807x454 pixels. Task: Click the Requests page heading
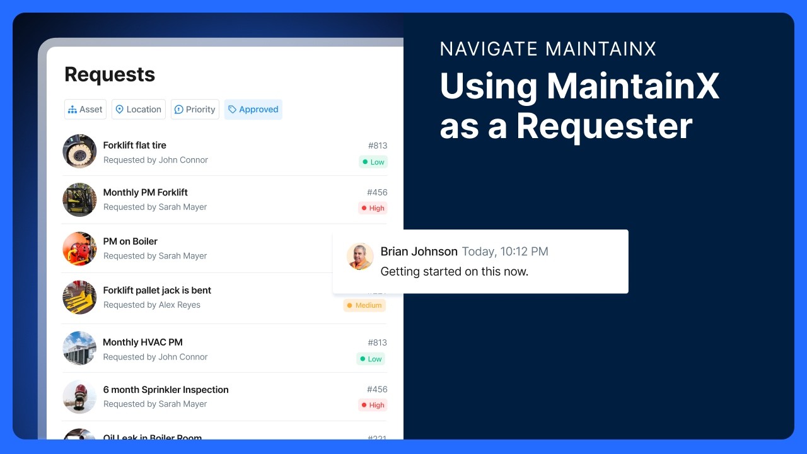tap(110, 74)
